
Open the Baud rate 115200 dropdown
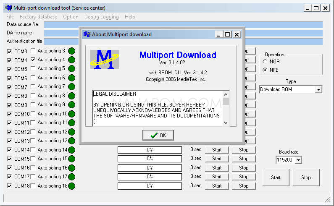click(298, 160)
